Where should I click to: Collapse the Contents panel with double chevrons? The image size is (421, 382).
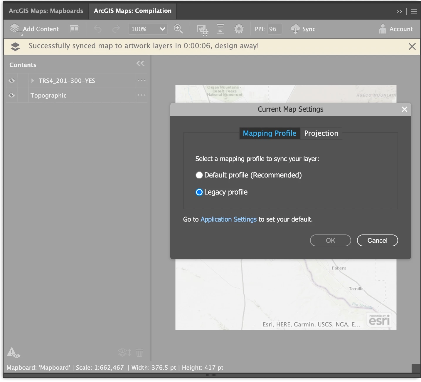click(141, 63)
